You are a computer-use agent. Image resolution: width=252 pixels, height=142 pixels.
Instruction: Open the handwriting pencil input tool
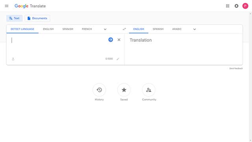click(x=118, y=59)
